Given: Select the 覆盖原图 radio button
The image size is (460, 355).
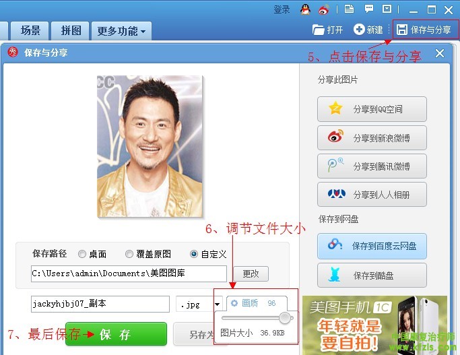Looking at the screenshot, I should pyautogui.click(x=129, y=255).
